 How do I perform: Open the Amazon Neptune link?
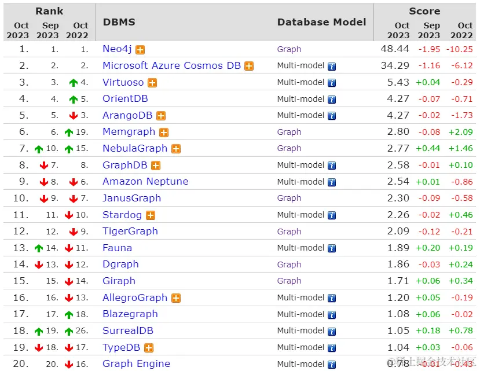145,182
